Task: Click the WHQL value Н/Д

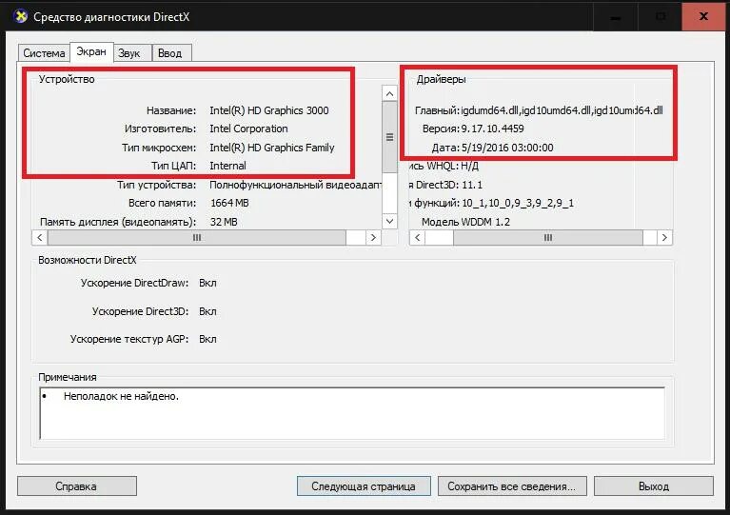Action: coord(470,166)
